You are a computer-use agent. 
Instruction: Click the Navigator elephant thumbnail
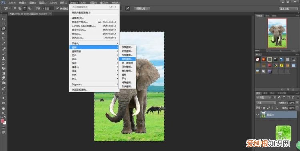click(277, 33)
